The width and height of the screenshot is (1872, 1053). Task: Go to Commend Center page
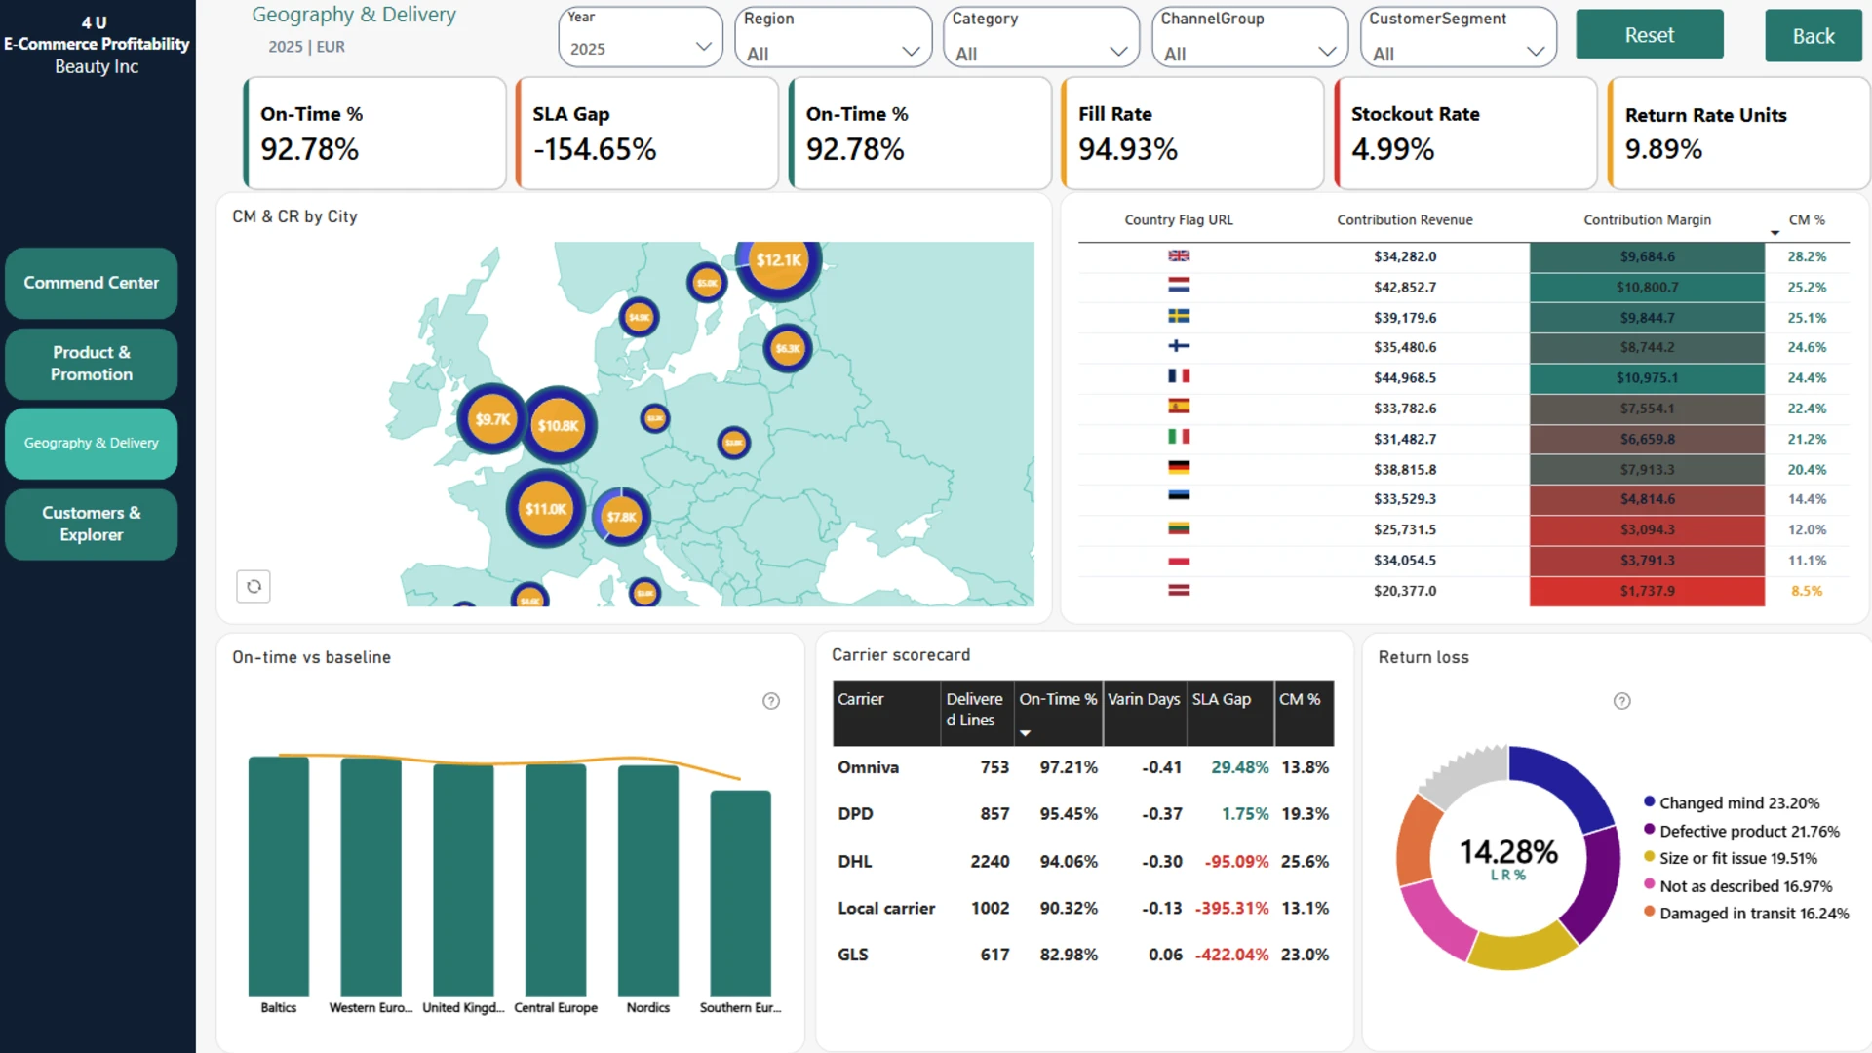coord(92,283)
